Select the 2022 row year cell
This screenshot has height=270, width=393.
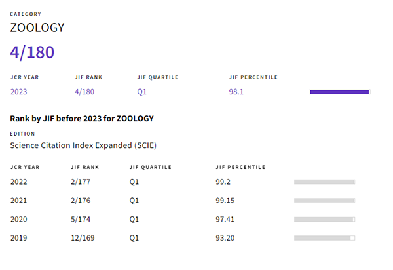point(19,182)
